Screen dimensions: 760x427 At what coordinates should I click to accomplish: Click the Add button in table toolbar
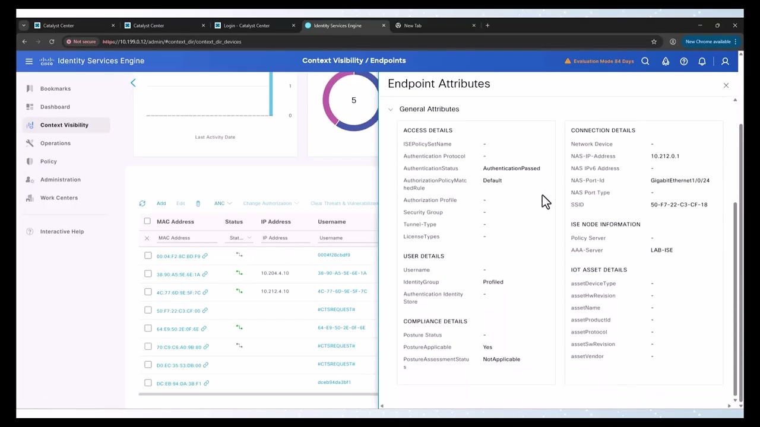click(x=161, y=203)
